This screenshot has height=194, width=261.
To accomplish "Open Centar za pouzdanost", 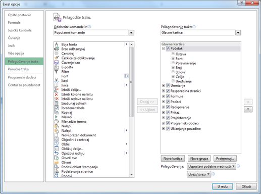I will (x=24, y=85).
